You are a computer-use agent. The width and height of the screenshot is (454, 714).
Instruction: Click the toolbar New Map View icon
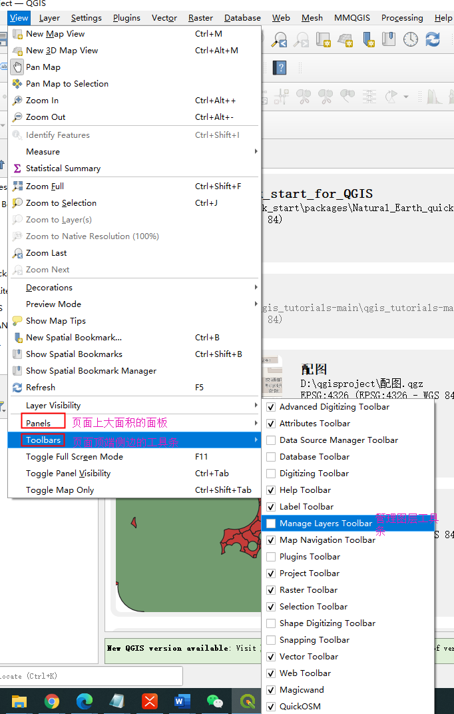(323, 39)
